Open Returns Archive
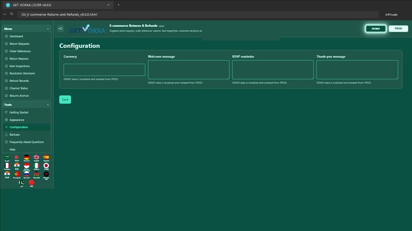Viewport: 412px width, 231px height. (26, 96)
